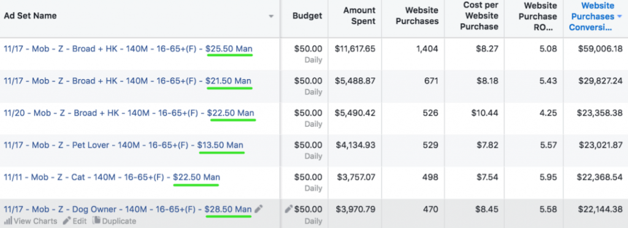Open the 11/20 Broad + HK $22.50 ad set

click(129, 113)
